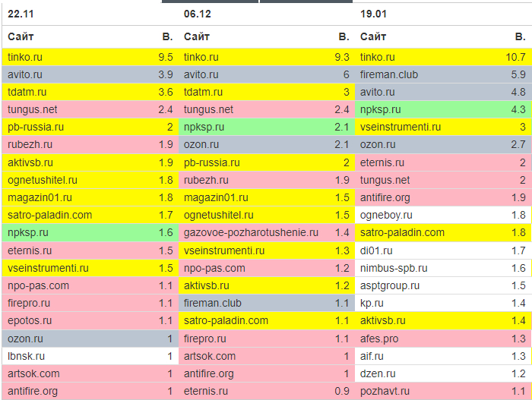Select antifire.org in the 19.01 column
This screenshot has width=532, height=400.
(x=385, y=197)
